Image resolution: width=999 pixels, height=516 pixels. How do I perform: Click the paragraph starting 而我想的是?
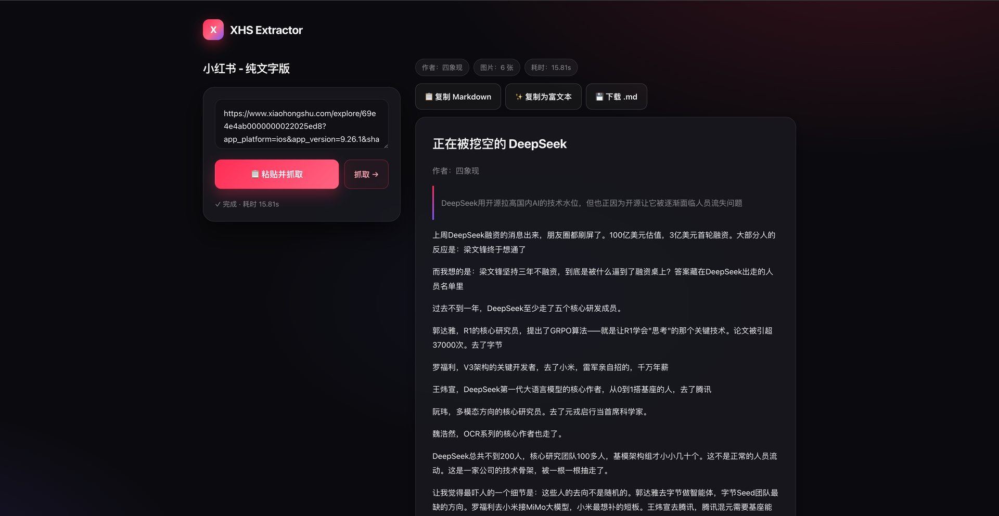tap(605, 279)
